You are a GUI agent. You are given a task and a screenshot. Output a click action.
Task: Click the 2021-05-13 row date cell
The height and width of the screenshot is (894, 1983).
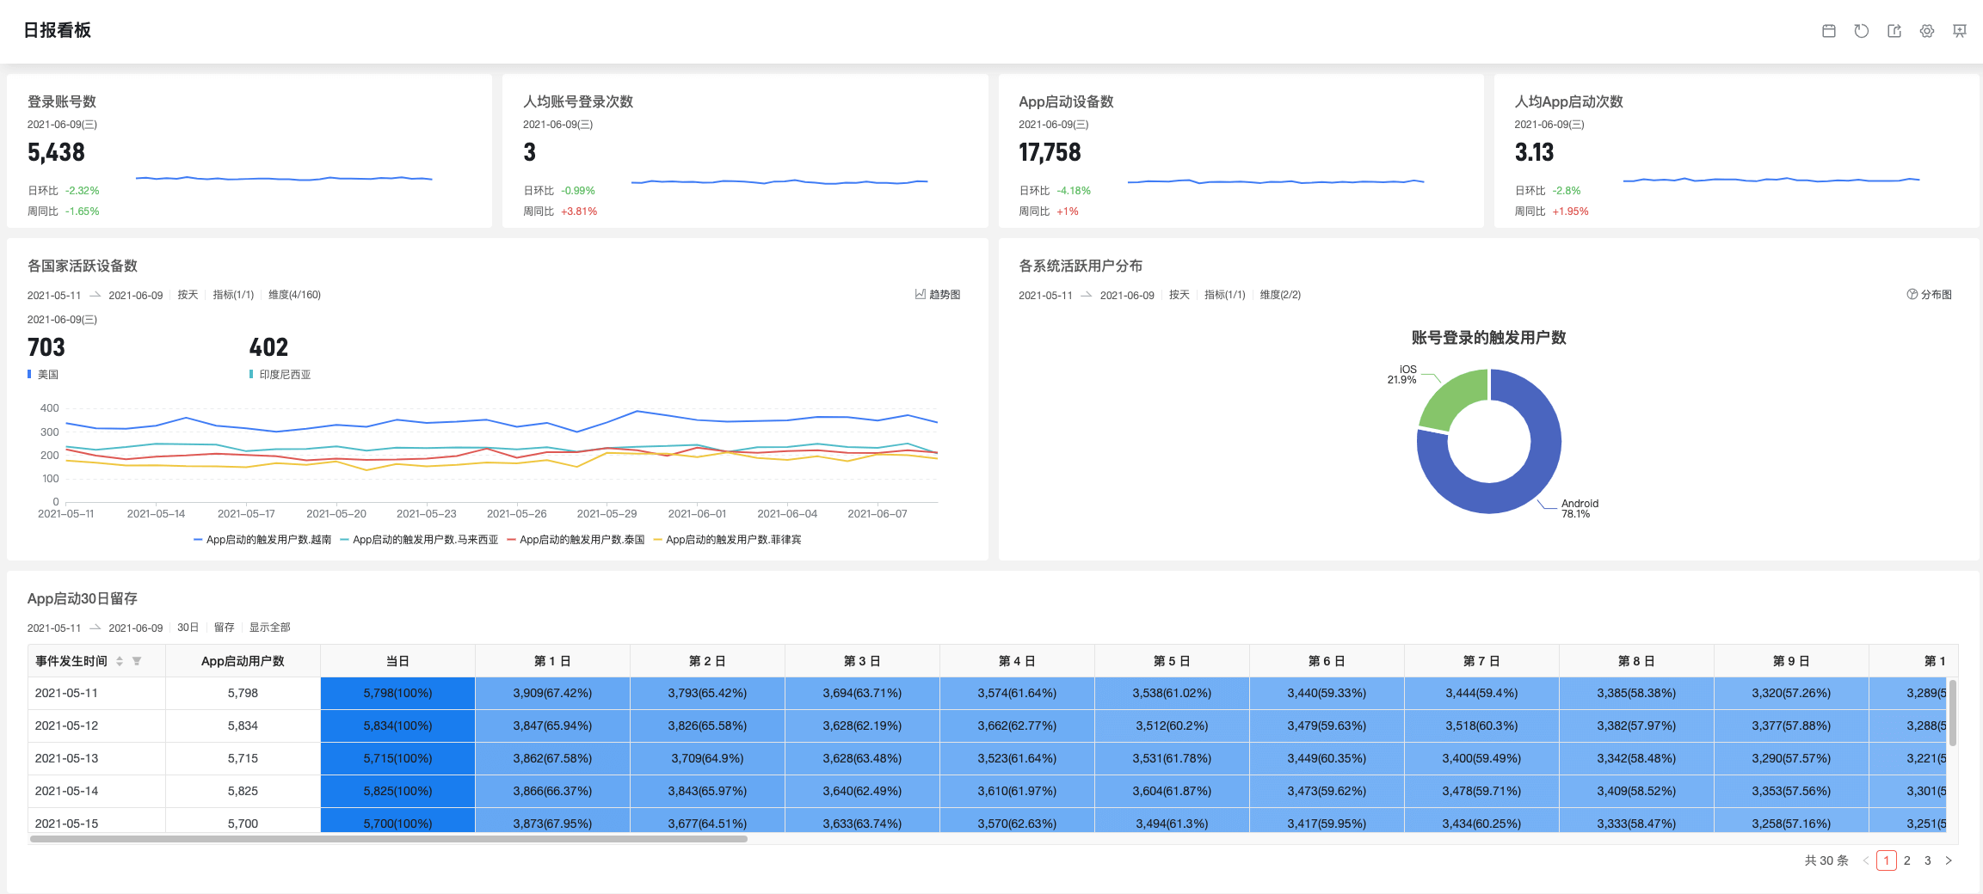point(96,758)
